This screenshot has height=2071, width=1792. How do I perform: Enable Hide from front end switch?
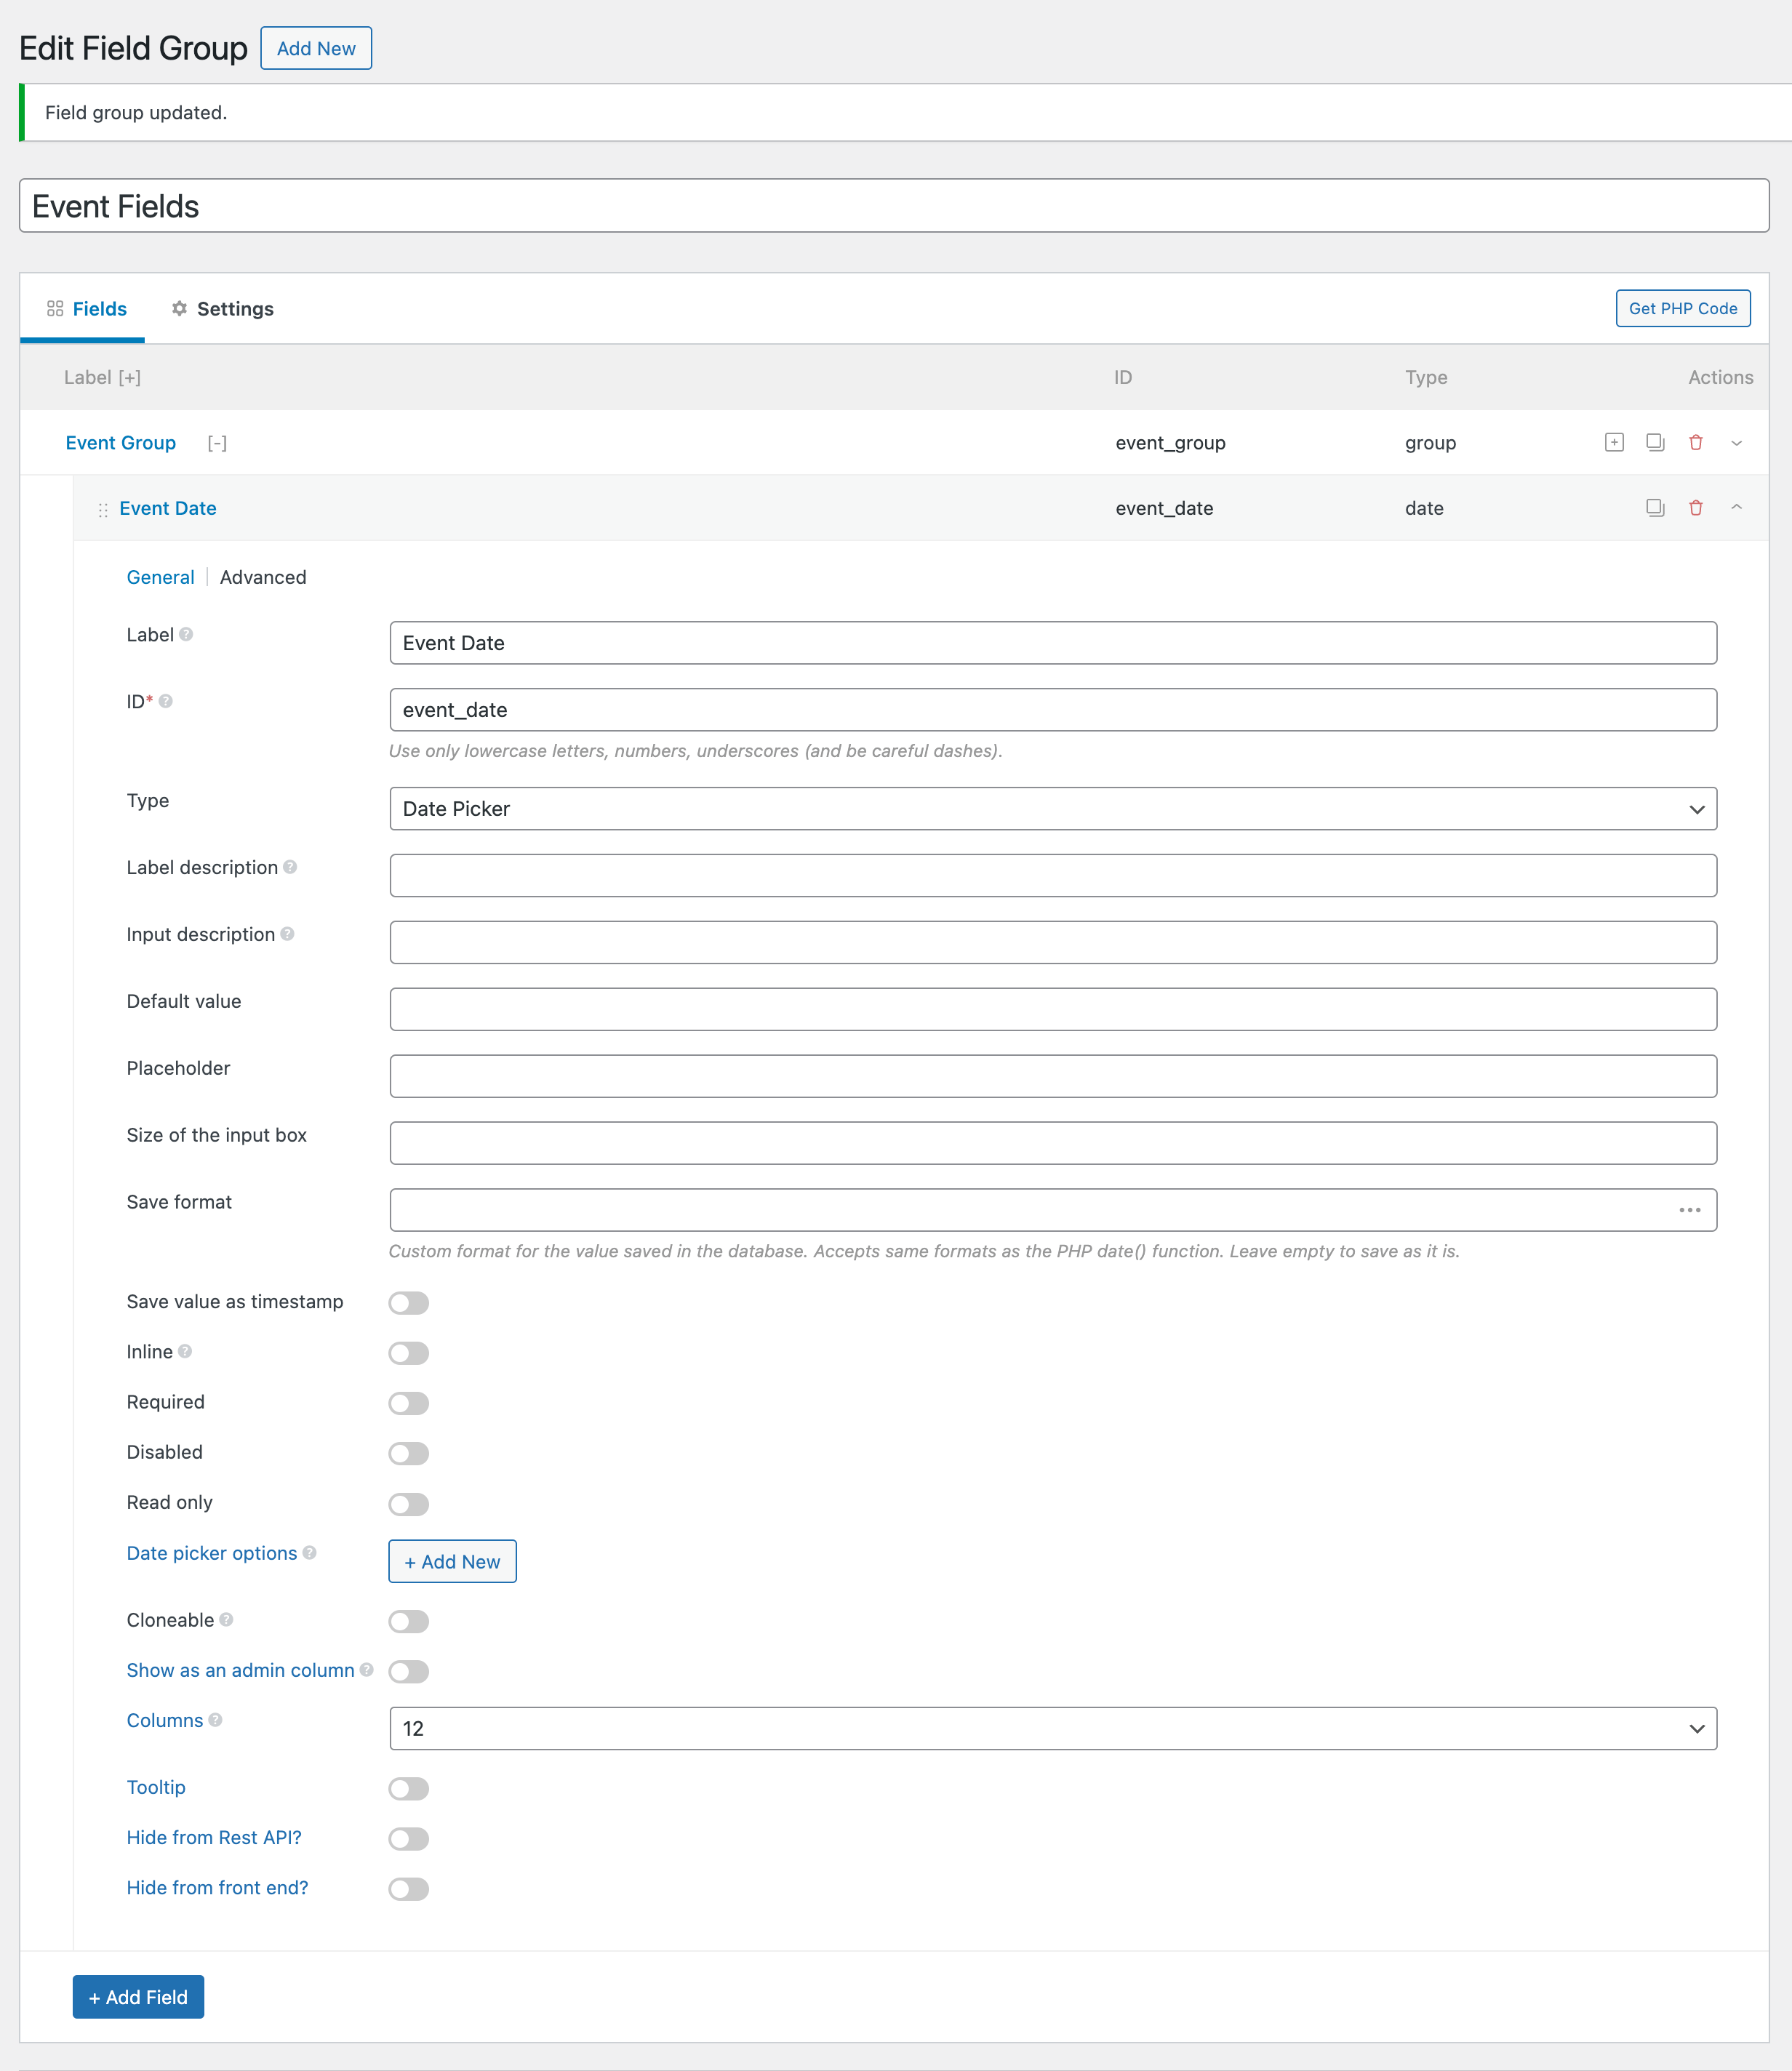408,1889
